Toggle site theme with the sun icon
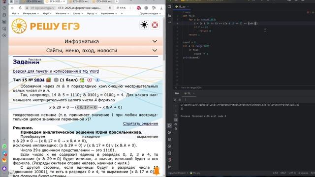Image resolution: width=315 pixels, height=177 pixels. click(x=144, y=25)
